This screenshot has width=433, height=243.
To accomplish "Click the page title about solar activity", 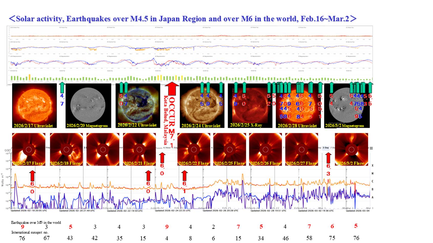I will (183, 19).
